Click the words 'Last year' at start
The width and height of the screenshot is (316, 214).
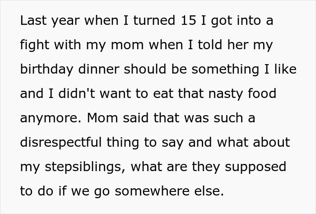pos(46,22)
